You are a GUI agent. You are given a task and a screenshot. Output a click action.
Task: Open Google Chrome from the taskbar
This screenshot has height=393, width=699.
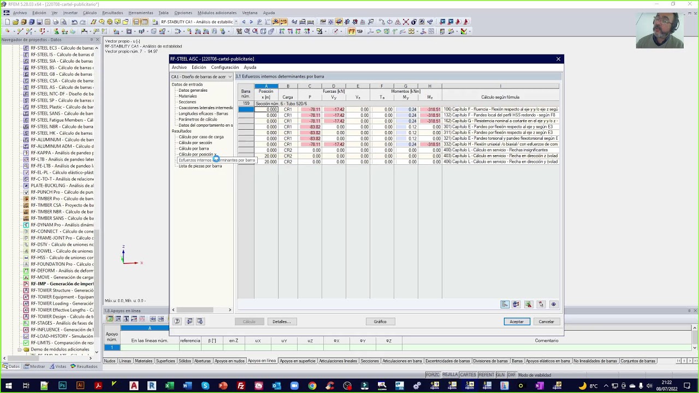click(x=312, y=386)
